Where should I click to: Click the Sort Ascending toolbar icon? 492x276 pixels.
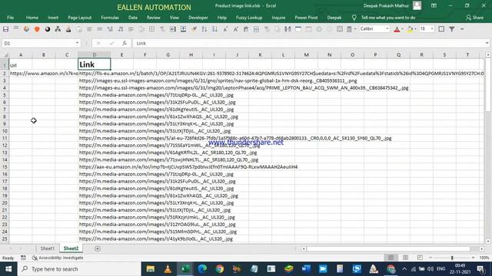(204, 29)
